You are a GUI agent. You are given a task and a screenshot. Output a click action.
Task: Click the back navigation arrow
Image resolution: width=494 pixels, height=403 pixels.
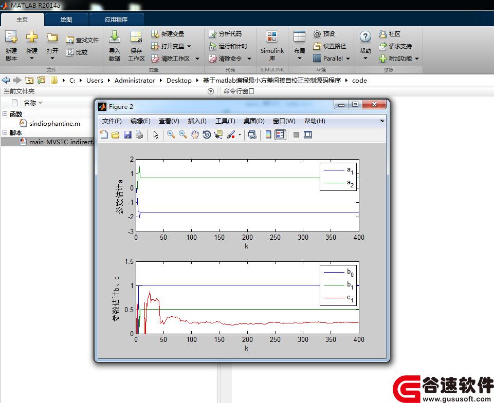6,80
